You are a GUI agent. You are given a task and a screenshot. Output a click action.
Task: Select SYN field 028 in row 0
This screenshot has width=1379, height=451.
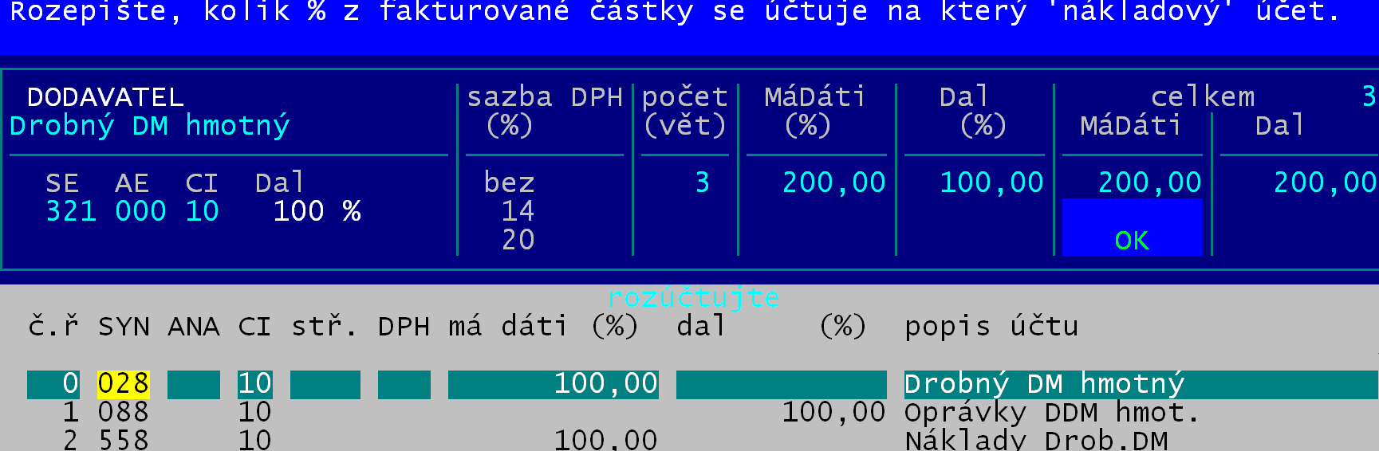point(123,384)
